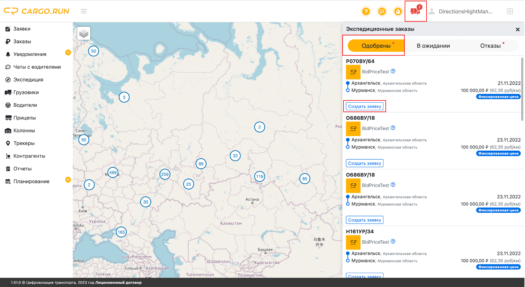This screenshot has height=287, width=525.
Task: Click info icon next to first BidPriceTest
Action: pos(393,71)
